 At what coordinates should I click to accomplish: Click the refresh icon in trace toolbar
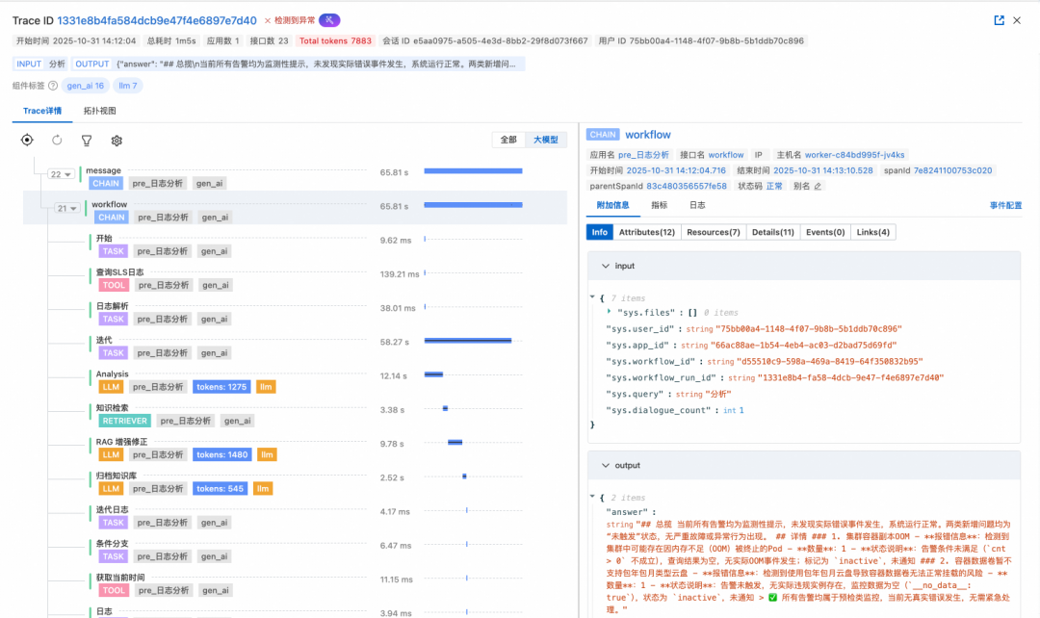click(57, 141)
